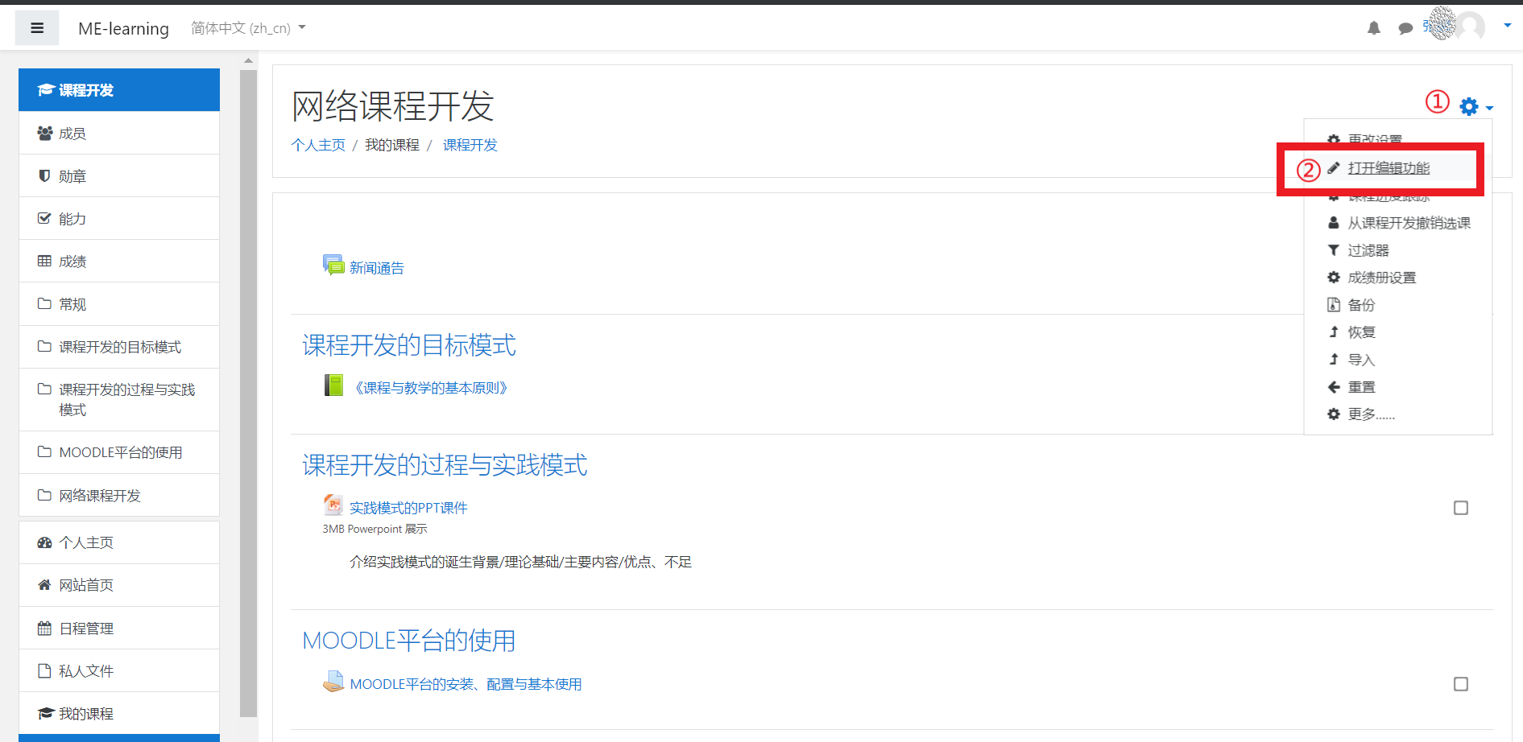
Task: Open the 个人主页 breadcrumb link
Action: (x=317, y=145)
